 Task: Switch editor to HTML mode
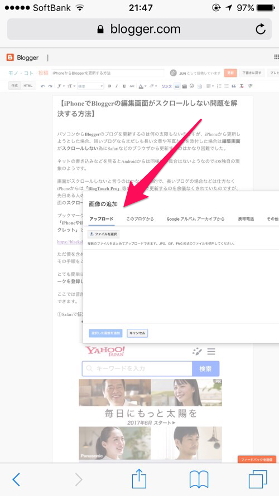pyautogui.click(x=28, y=86)
